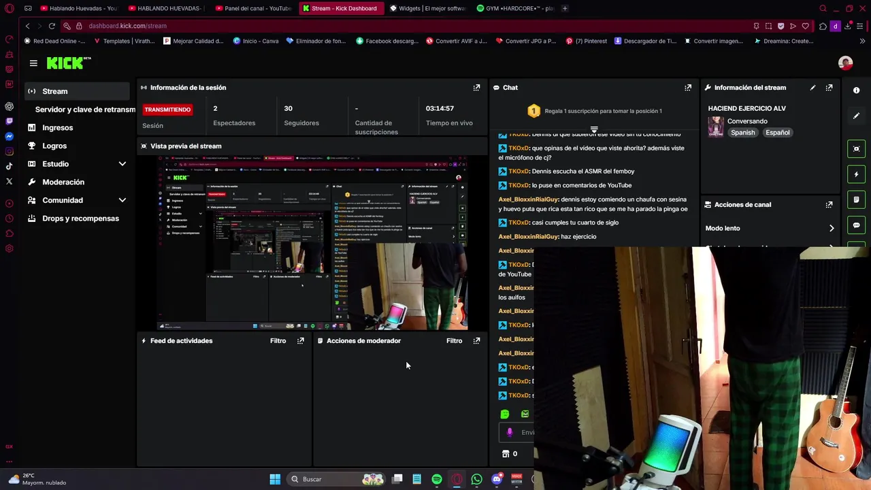The height and width of the screenshot is (490, 871).
Task: Open Dreamina bookmark
Action: click(783, 41)
